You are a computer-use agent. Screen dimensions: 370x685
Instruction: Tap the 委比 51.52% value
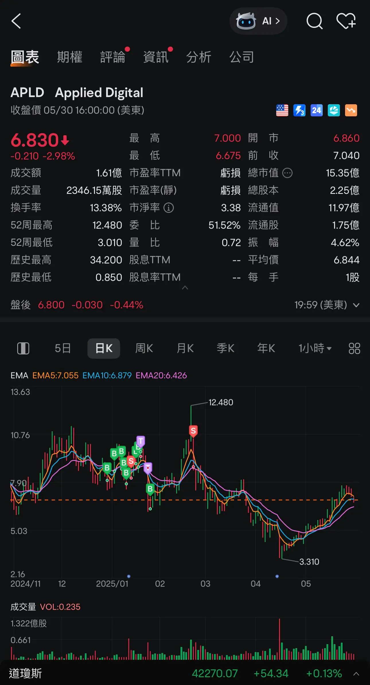(x=224, y=225)
